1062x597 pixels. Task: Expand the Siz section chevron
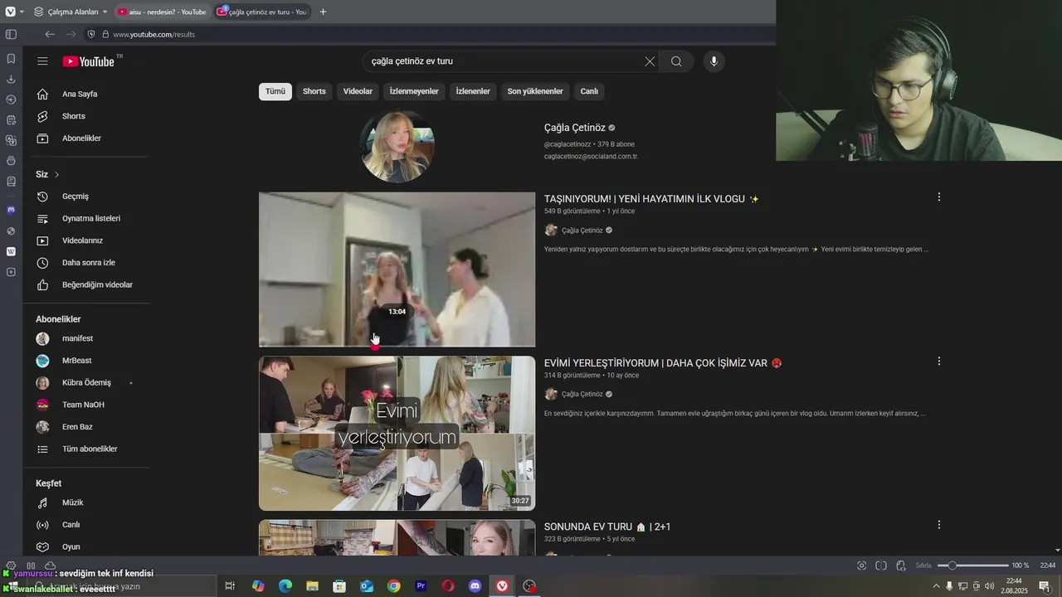click(x=57, y=175)
